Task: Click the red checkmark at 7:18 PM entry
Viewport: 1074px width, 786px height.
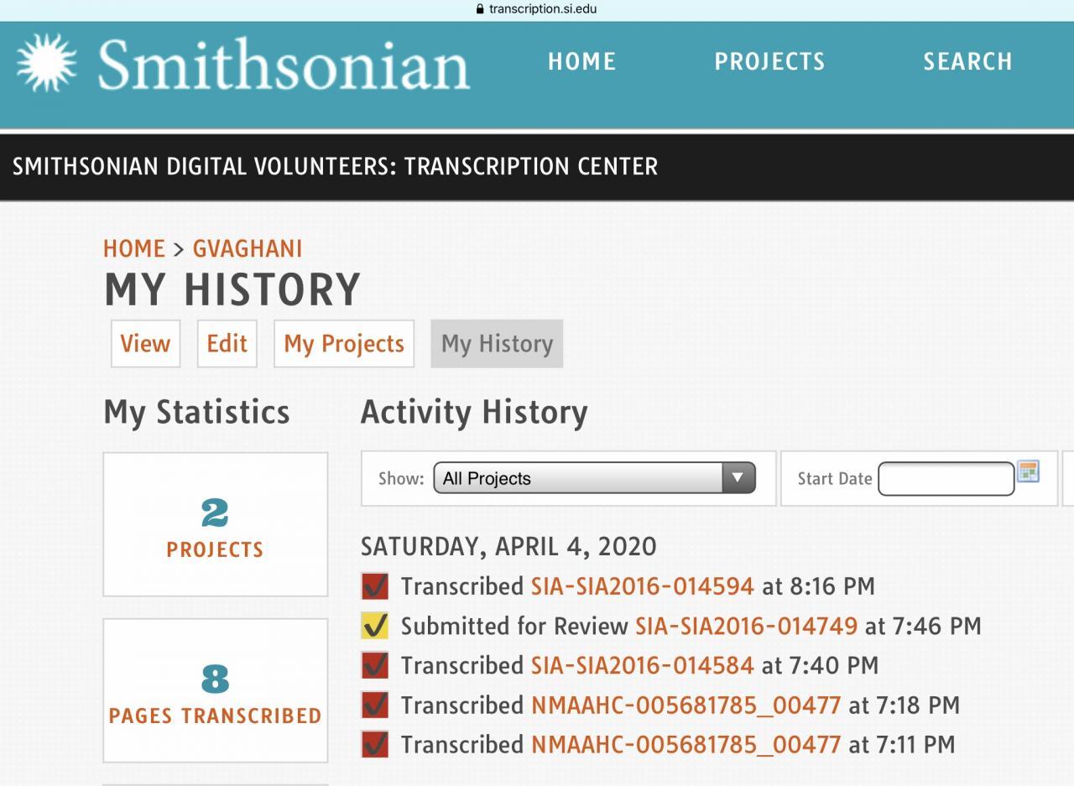Action: (374, 705)
